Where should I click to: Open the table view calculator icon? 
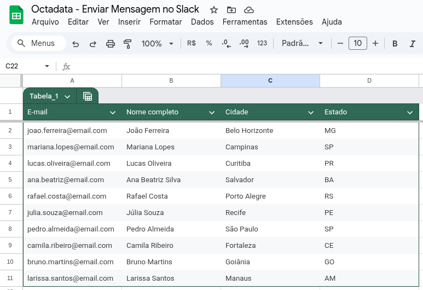[88, 96]
